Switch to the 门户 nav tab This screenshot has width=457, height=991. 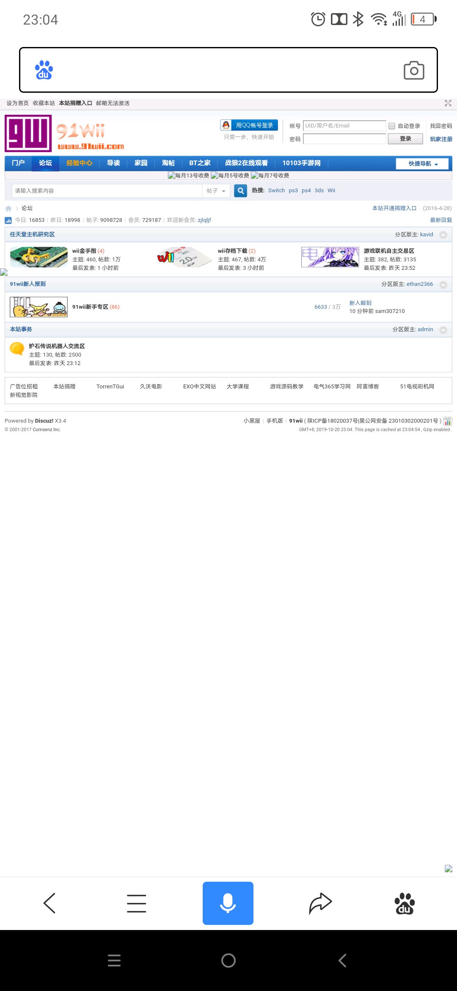point(18,163)
